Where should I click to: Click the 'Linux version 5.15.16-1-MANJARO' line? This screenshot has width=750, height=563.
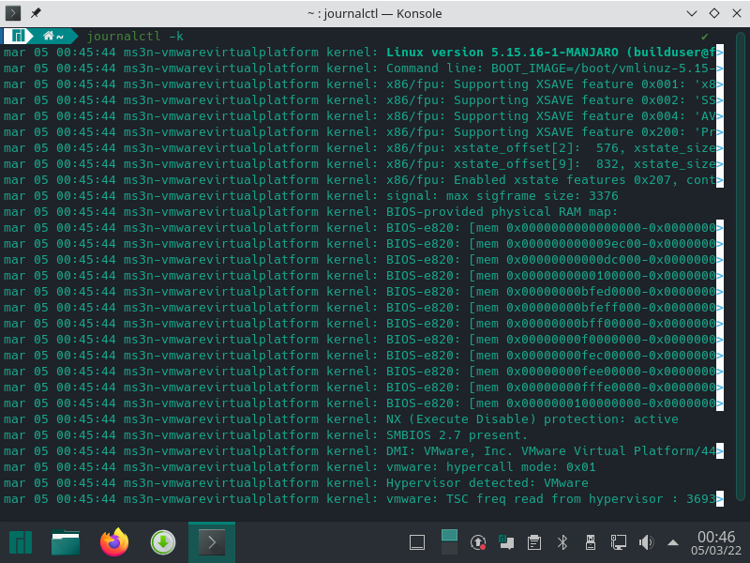point(363,53)
